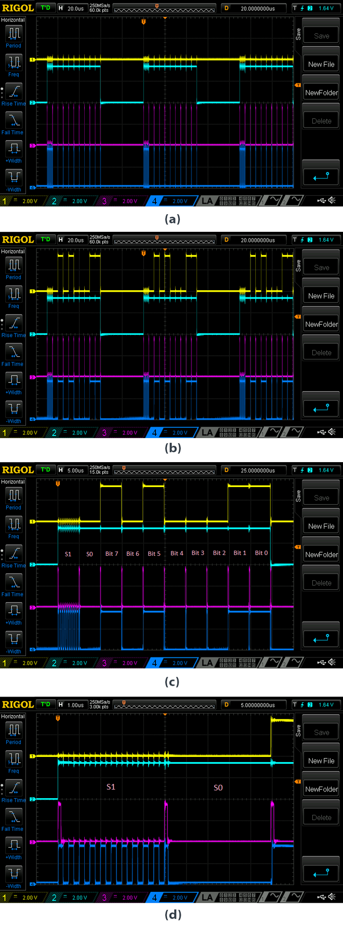343x932 pixels.
Task: Open horizontal timebase 20.0us in panel (a)
Action: 72,8
